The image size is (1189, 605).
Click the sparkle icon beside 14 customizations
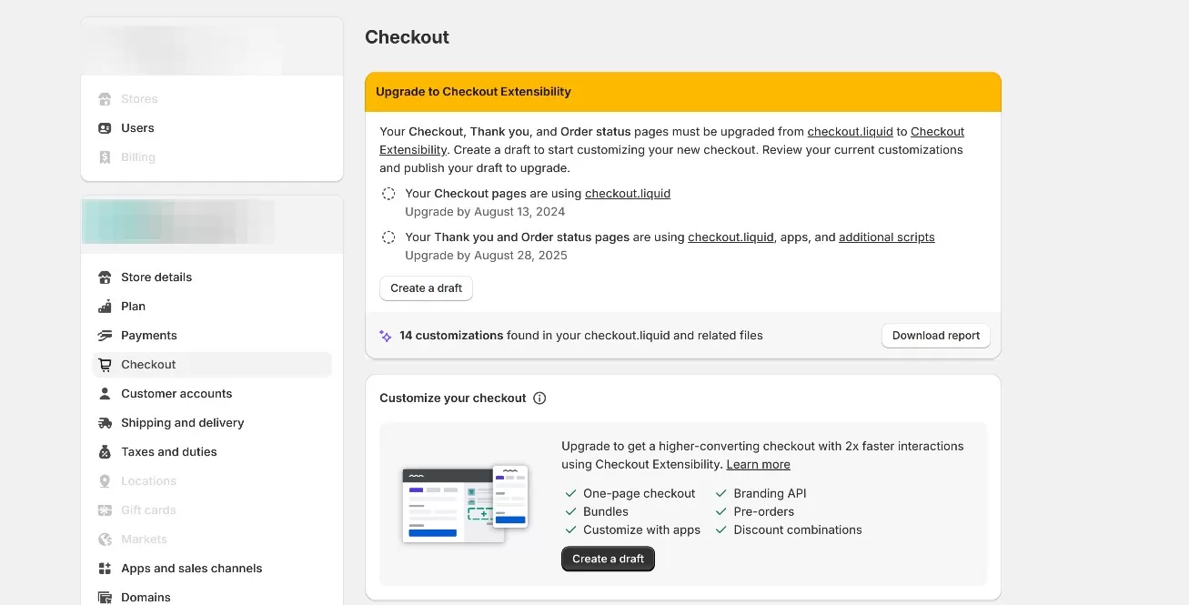click(x=386, y=336)
